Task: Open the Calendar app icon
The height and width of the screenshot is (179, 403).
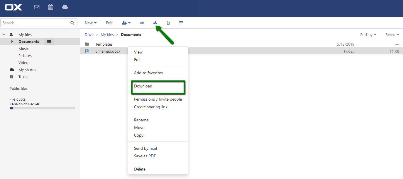Action: pos(51,7)
